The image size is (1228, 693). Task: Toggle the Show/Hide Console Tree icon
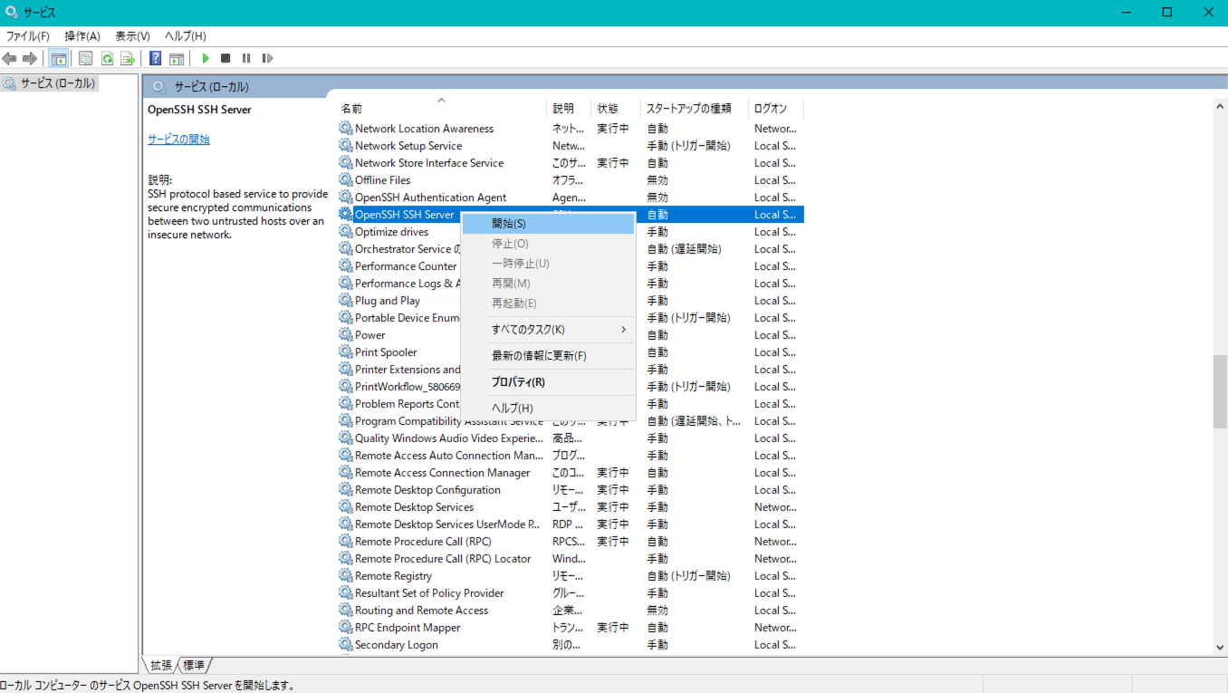59,59
